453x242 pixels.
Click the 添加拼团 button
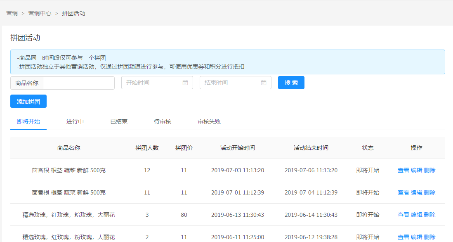[x=28, y=101]
